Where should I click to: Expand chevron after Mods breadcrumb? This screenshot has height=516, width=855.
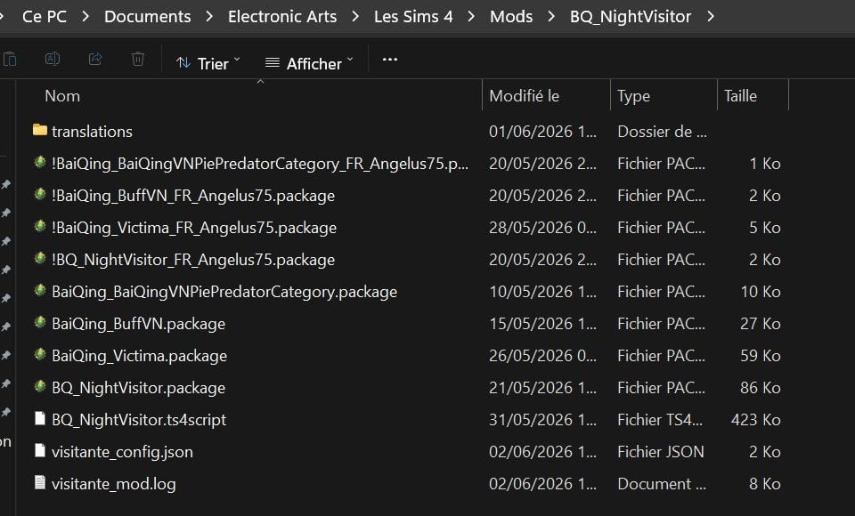(551, 16)
